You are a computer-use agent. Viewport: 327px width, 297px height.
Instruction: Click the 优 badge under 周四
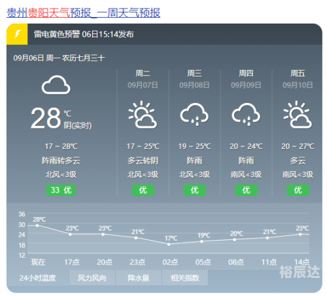[247, 190]
